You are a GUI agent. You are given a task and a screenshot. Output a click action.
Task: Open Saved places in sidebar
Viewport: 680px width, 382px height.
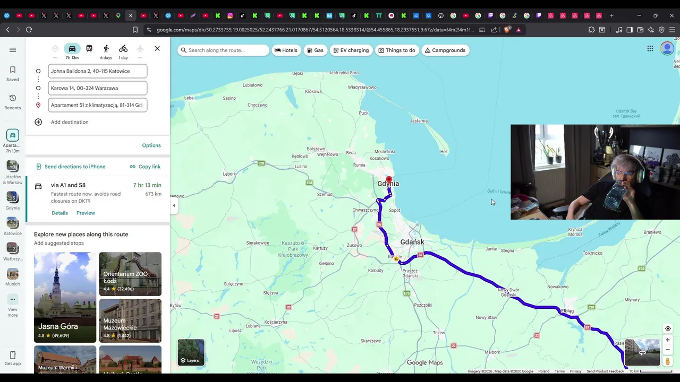point(13,74)
